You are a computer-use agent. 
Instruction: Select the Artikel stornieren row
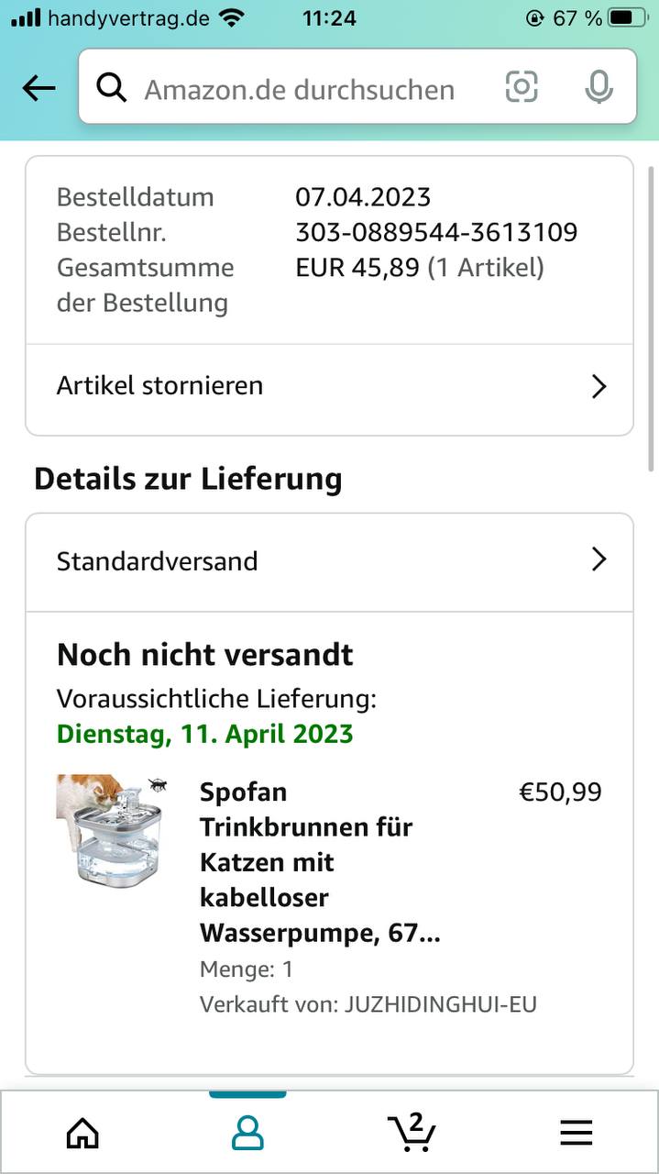(329, 386)
